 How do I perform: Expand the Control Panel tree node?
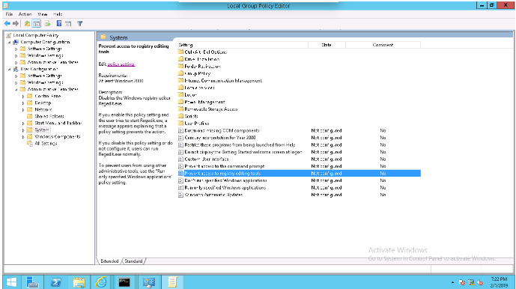click(23, 96)
